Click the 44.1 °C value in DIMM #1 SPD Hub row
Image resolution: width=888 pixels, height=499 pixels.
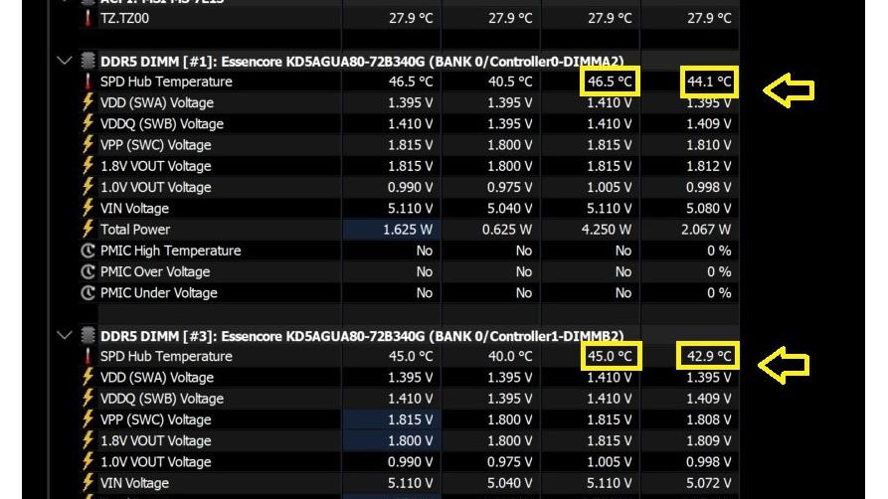tap(709, 82)
